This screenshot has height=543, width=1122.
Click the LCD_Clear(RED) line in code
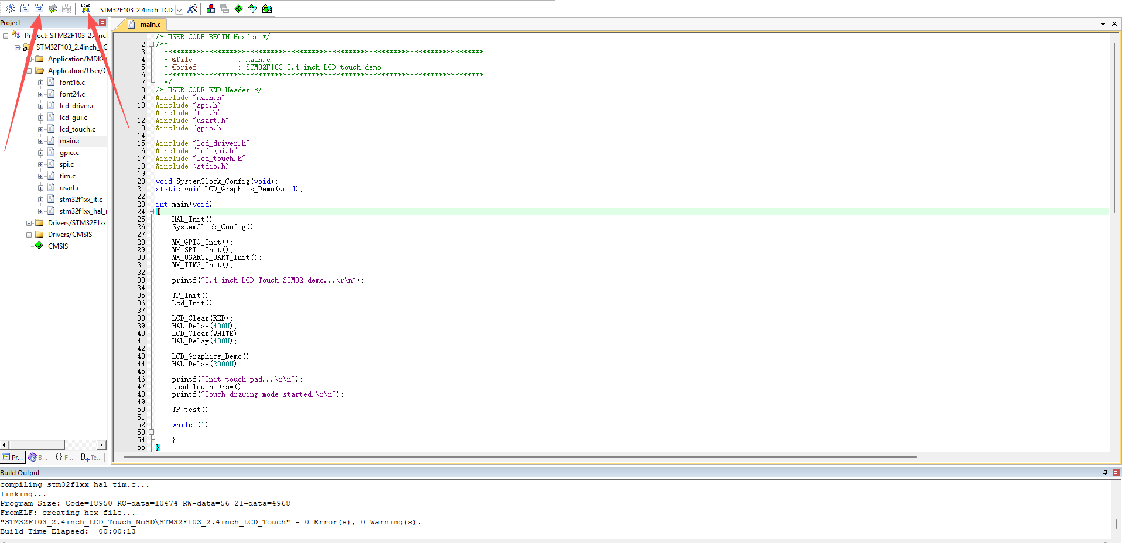click(x=202, y=318)
